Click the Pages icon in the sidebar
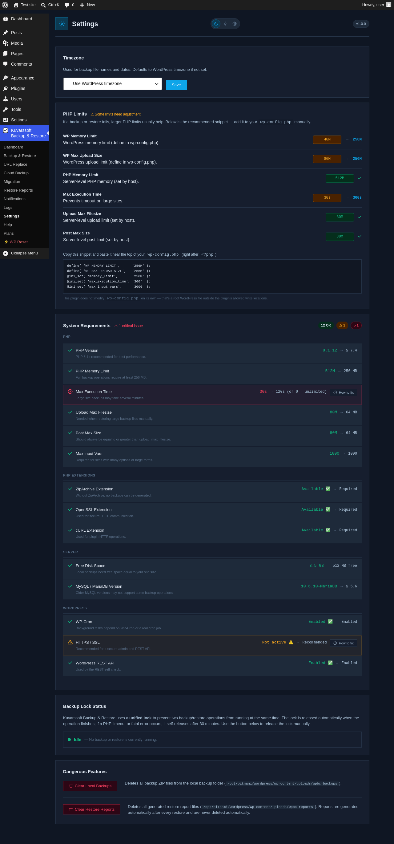This screenshot has height=844, width=394. [6, 53]
